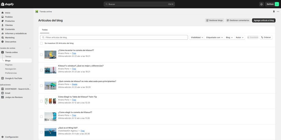Select all blog articles checkbox
The image size is (281, 140).
click(41, 43)
